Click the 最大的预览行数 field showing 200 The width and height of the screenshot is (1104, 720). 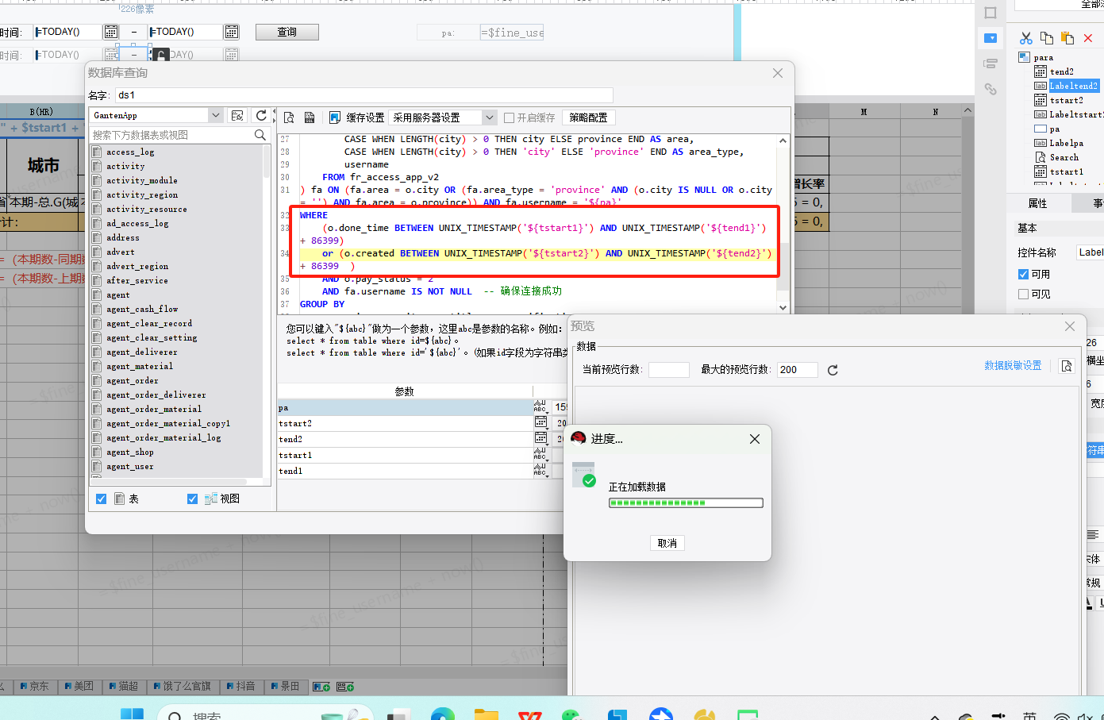coord(797,370)
